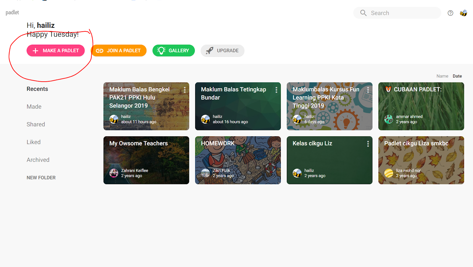Open Maklumbalas Kursus Fun Learning padlet
473x267 pixels.
pos(330,106)
